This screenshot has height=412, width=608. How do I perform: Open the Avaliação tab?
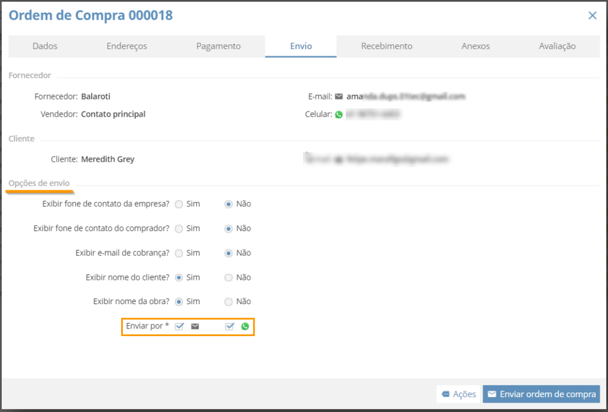point(557,46)
